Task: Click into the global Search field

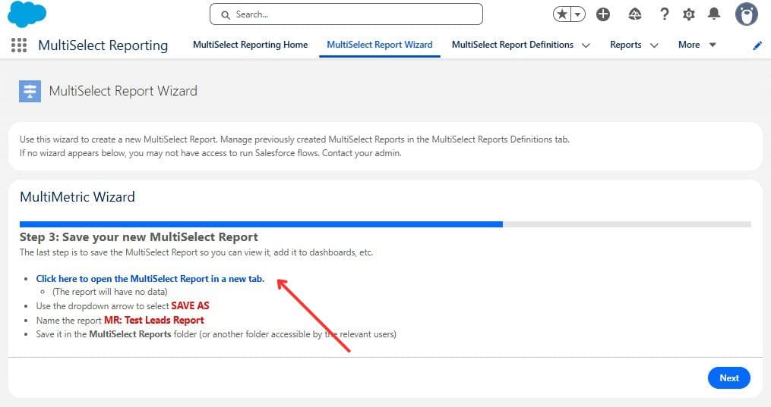Action: point(346,14)
